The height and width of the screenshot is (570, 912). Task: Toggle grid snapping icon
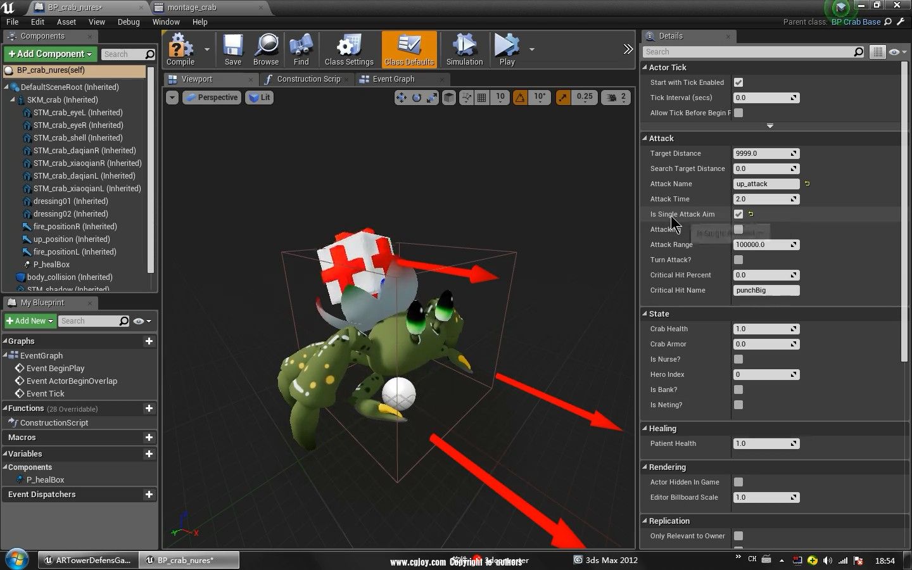[x=482, y=98]
